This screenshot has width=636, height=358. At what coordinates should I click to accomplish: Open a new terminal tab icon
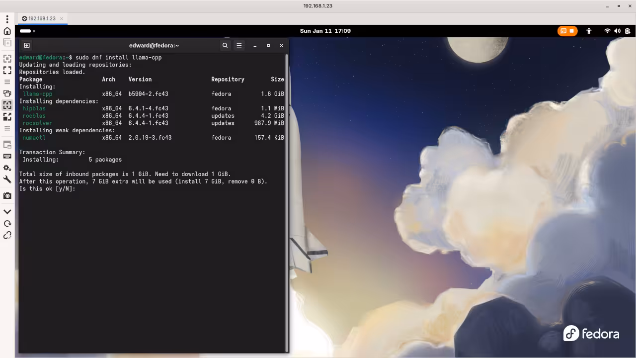pyautogui.click(x=26, y=45)
